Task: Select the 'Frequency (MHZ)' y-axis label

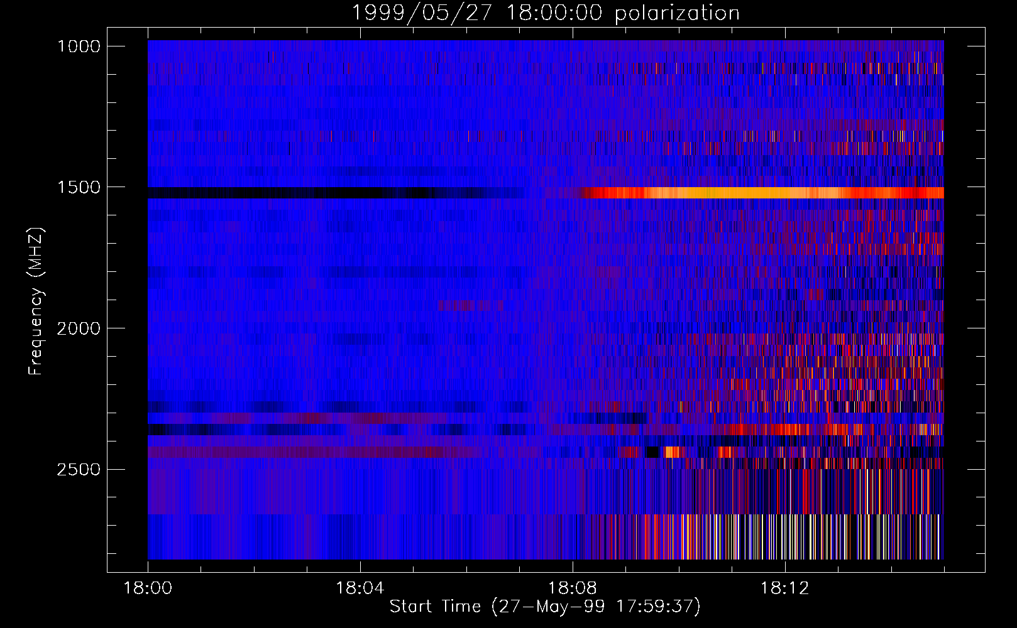Action: tap(36, 301)
